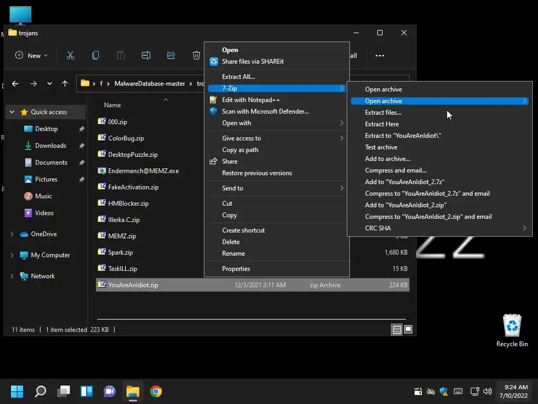Expand the My Computer tree node
Image resolution: width=538 pixels, height=404 pixels.
(12, 255)
